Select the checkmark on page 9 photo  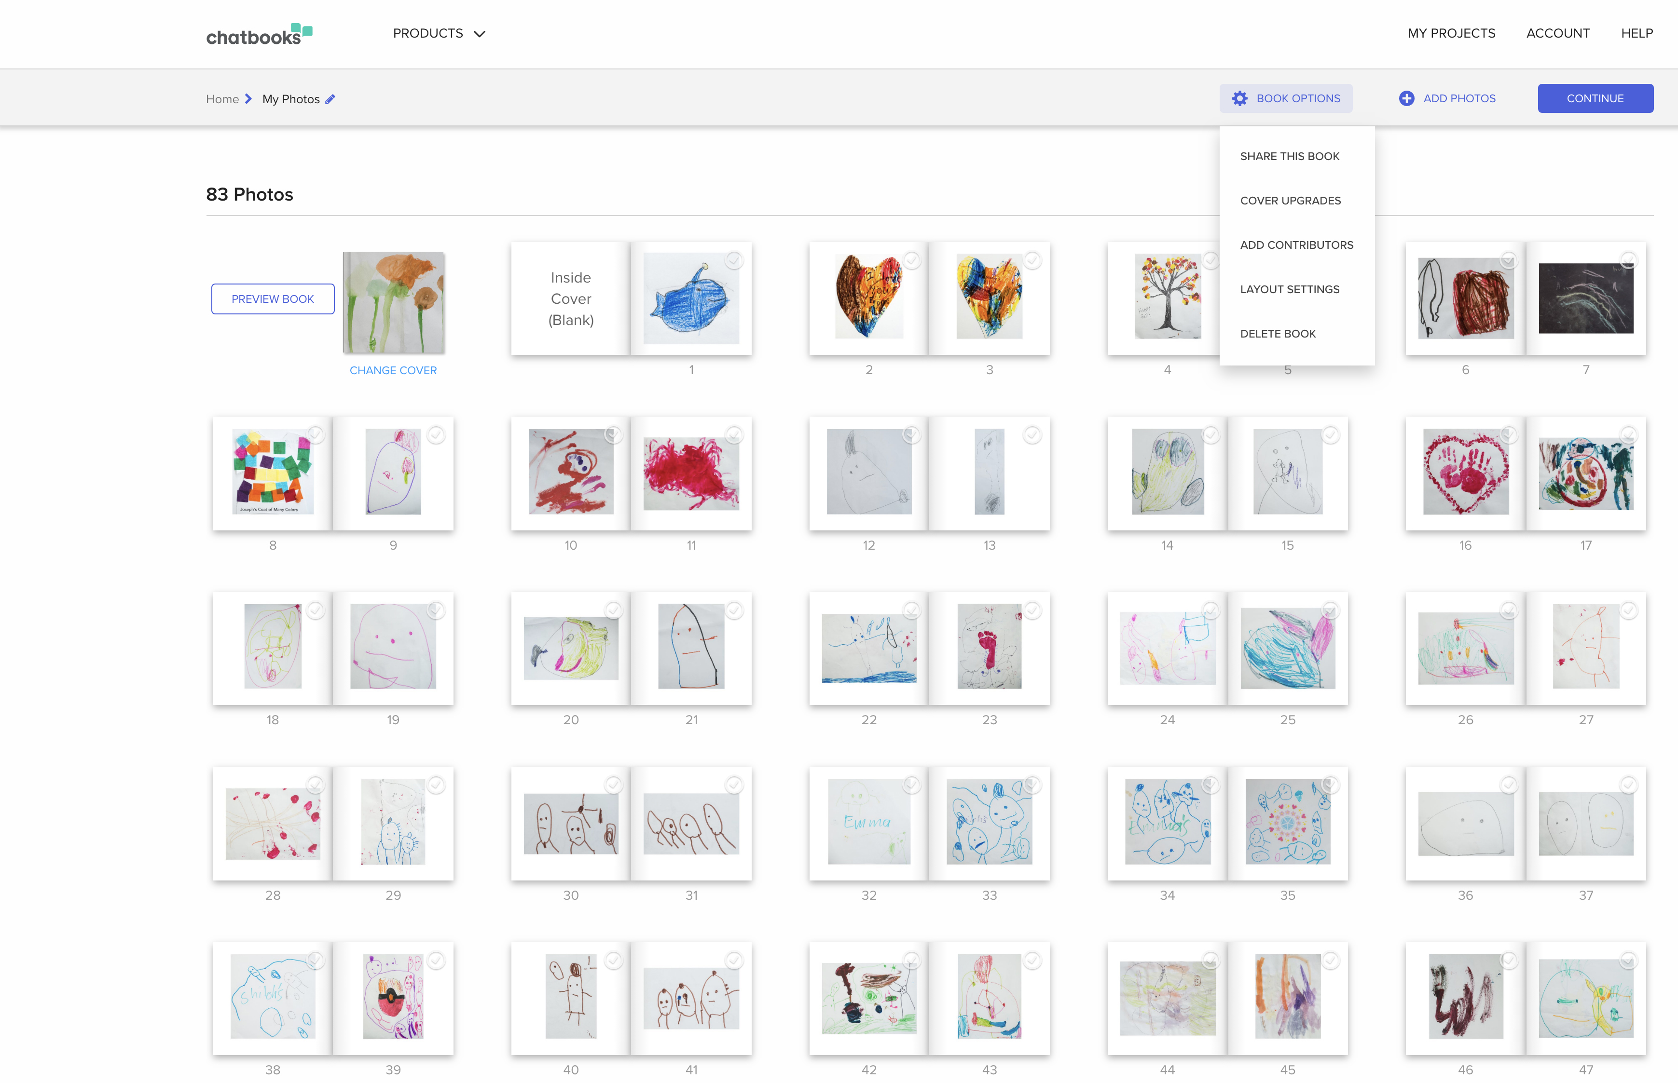pyautogui.click(x=436, y=435)
